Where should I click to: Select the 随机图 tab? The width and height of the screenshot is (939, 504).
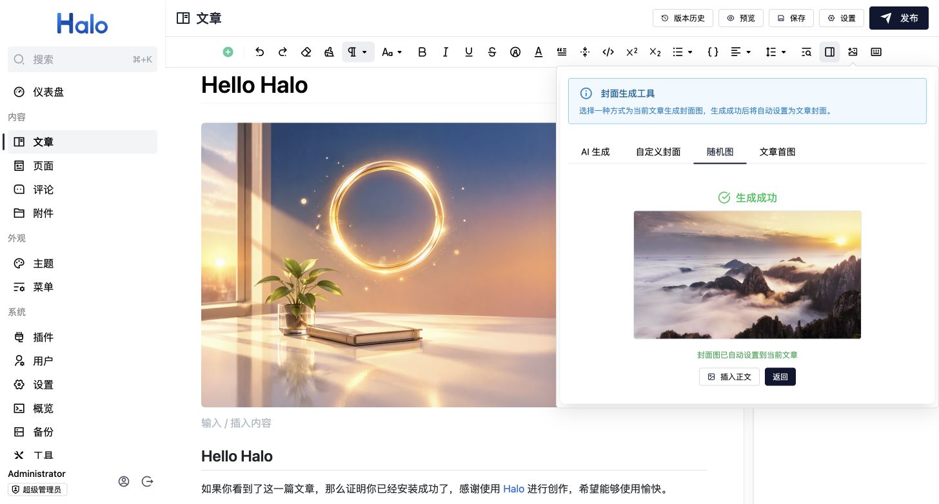point(720,152)
